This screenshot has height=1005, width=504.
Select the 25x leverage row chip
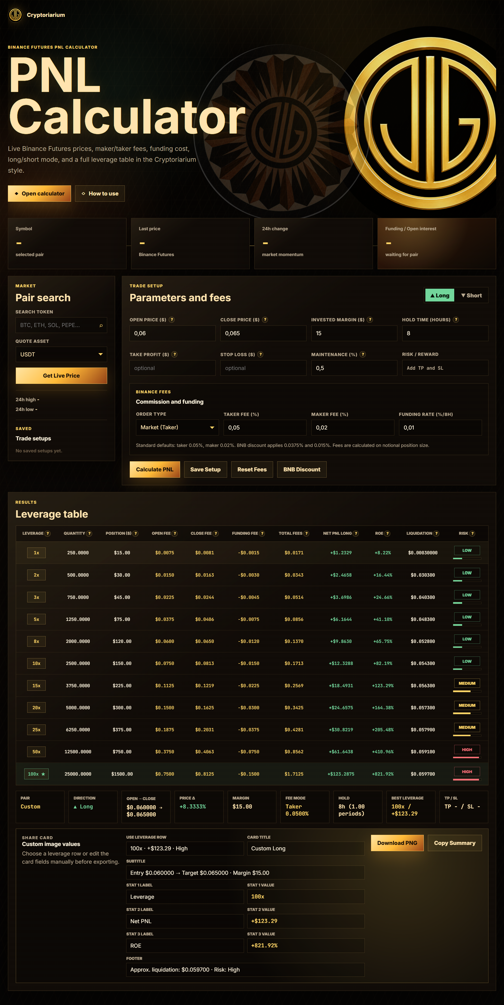click(x=36, y=730)
